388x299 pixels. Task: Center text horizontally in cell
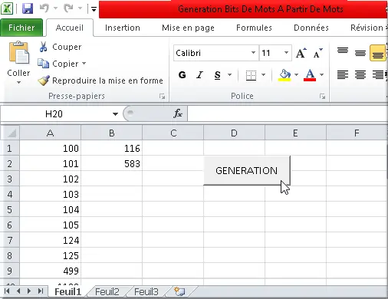tap(360, 75)
